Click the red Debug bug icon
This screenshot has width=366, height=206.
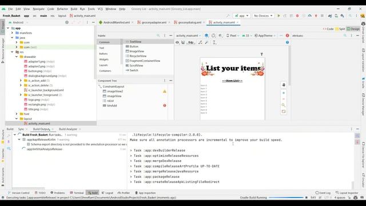pyautogui.click(x=297, y=15)
